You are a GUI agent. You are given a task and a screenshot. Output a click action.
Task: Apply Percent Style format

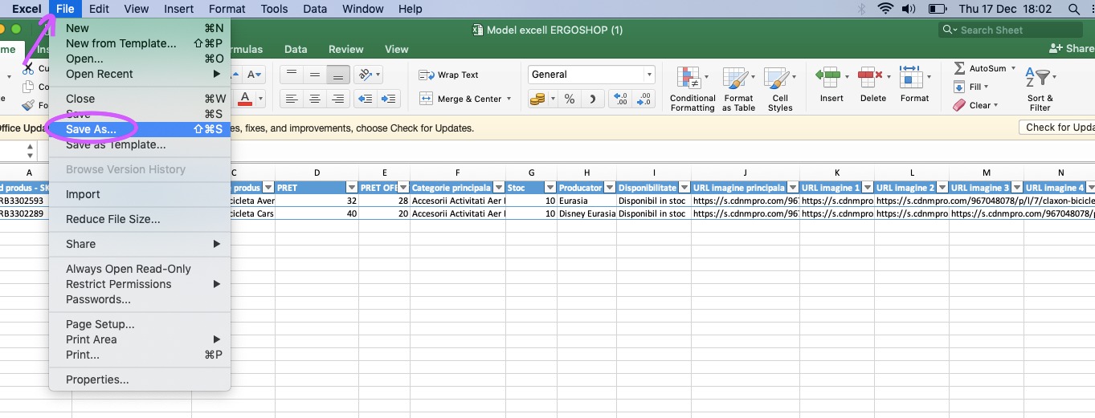click(x=570, y=99)
